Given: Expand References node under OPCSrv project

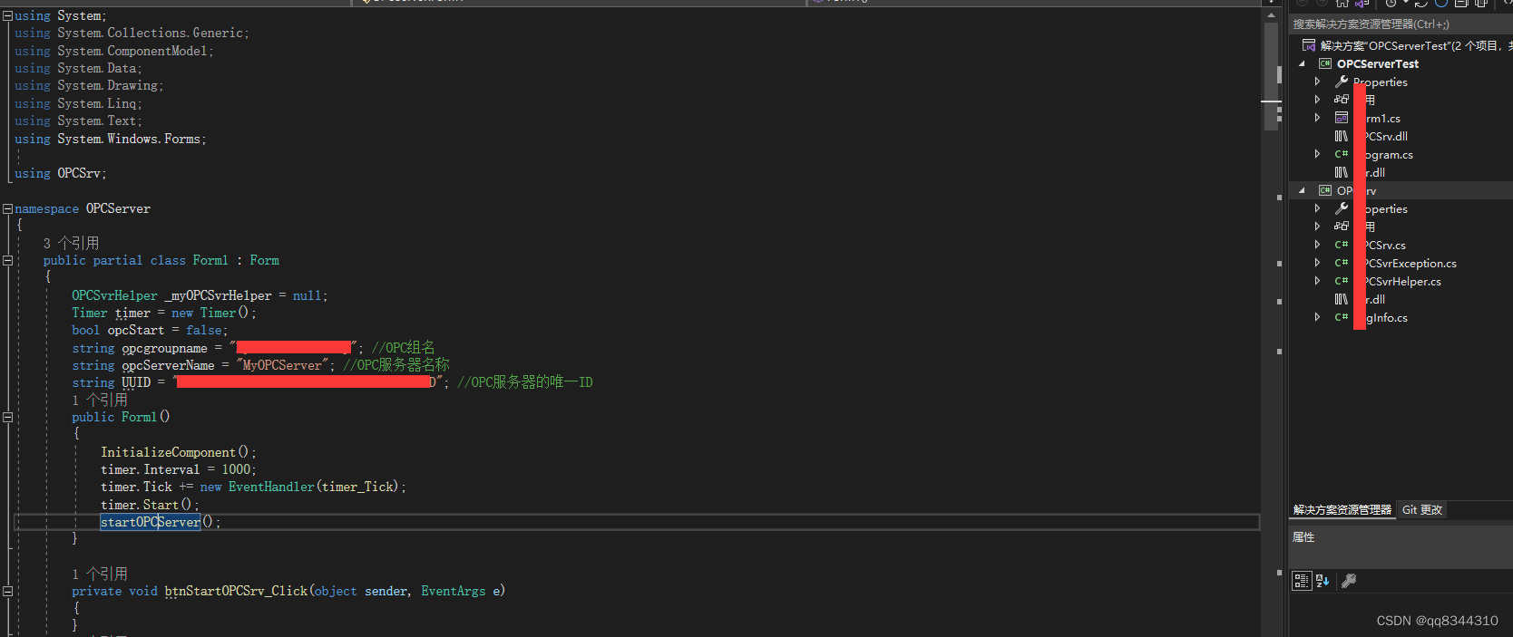Looking at the screenshot, I should point(1318,227).
